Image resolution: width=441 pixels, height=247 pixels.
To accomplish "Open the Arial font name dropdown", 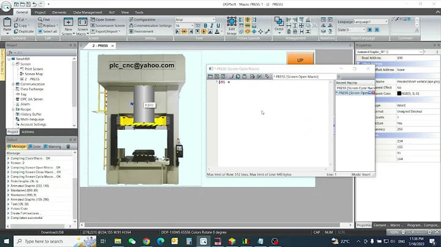I will (214, 20).
